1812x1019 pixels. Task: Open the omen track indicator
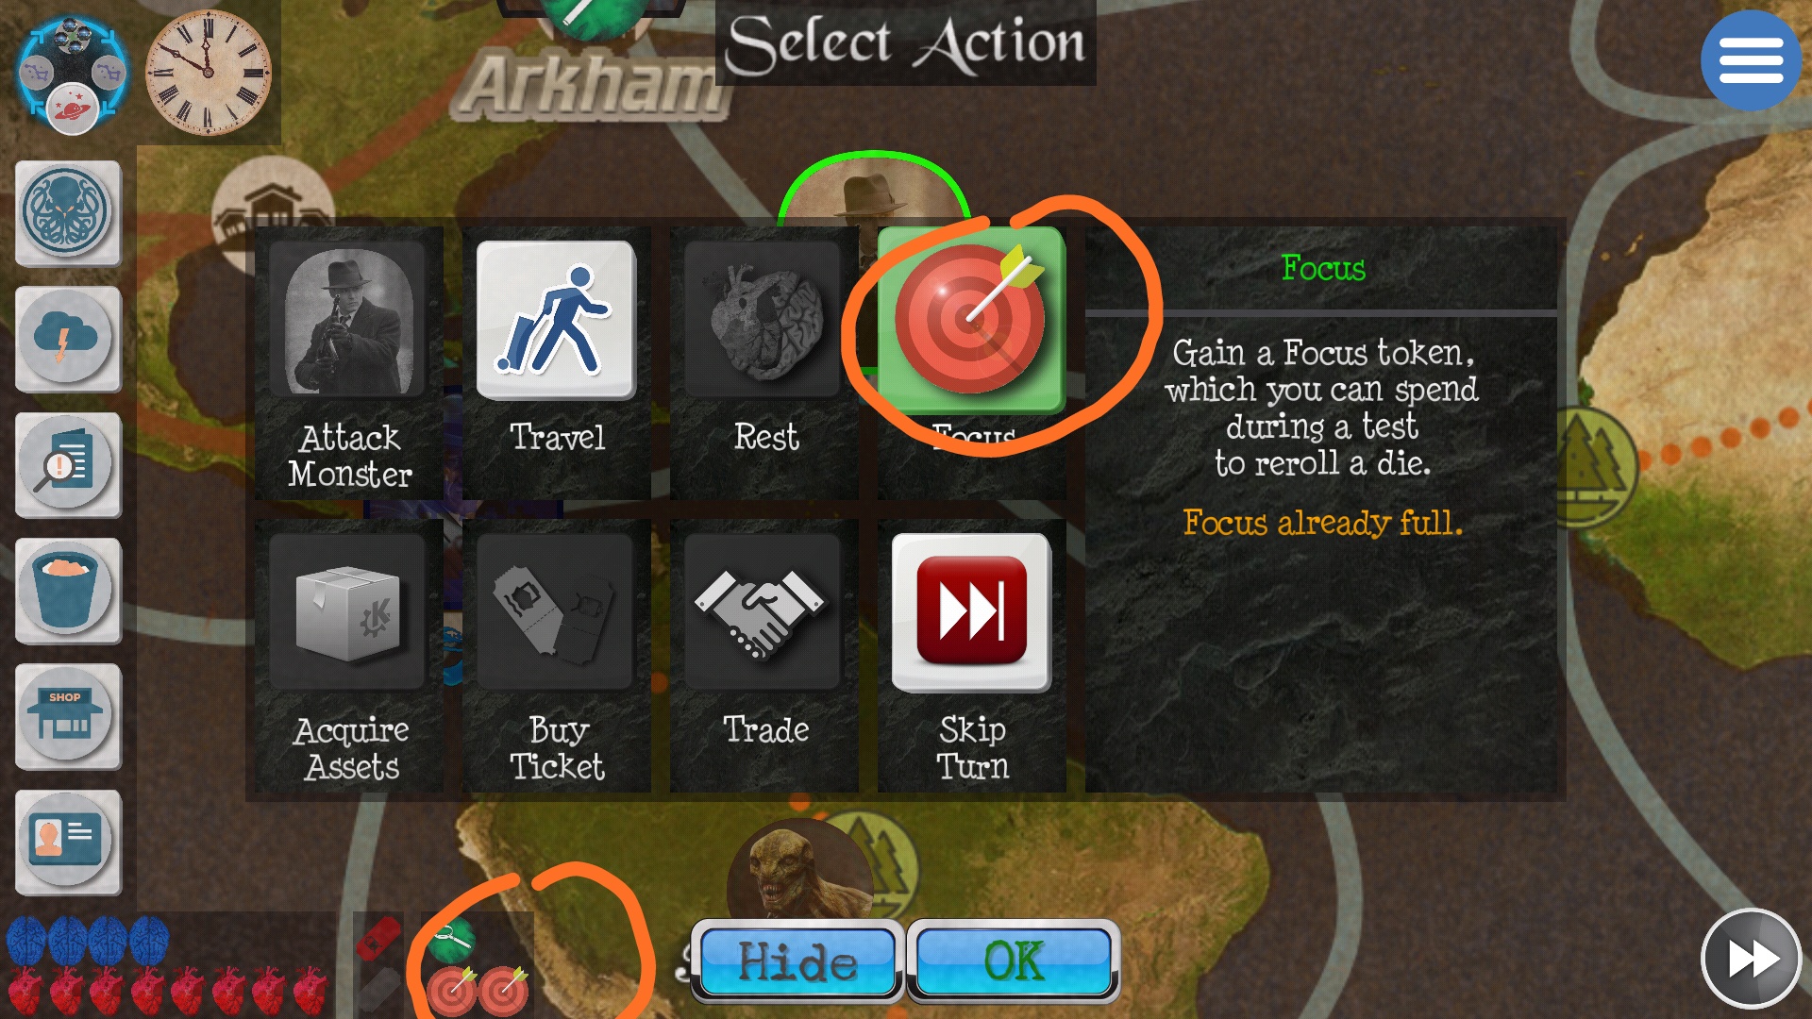tap(72, 74)
